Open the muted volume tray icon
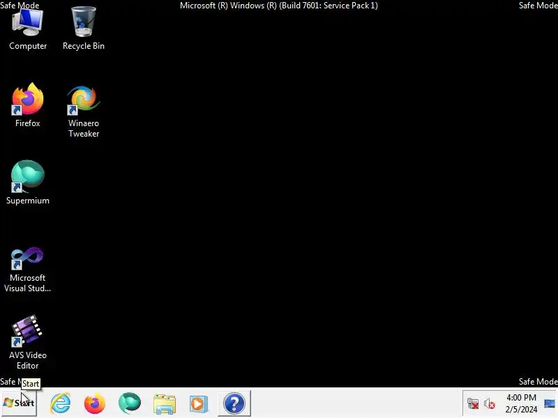 click(x=490, y=404)
